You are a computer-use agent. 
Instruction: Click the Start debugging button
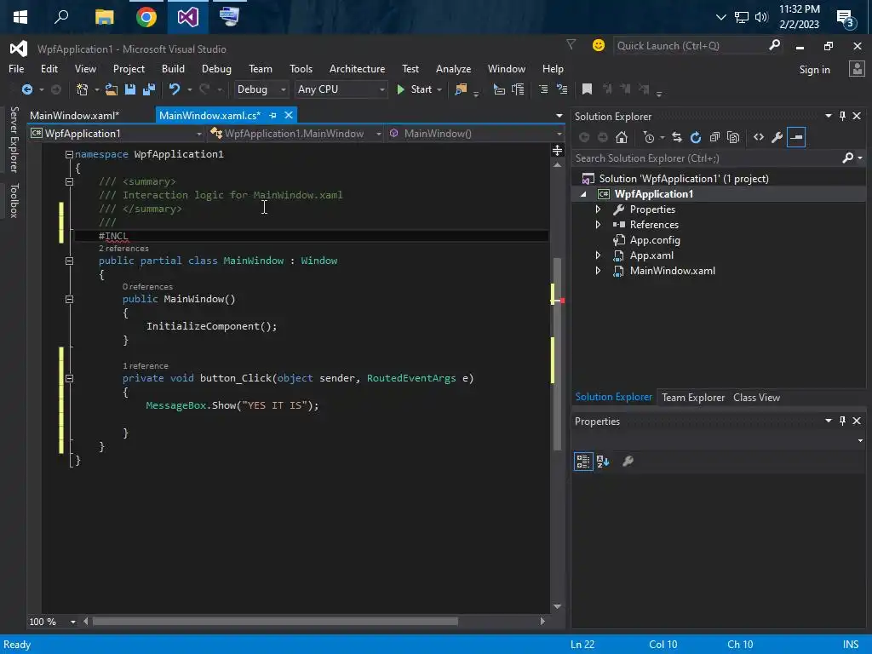(x=415, y=89)
